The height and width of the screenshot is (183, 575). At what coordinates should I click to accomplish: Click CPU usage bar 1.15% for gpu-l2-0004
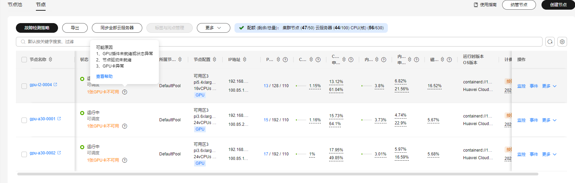point(301,86)
